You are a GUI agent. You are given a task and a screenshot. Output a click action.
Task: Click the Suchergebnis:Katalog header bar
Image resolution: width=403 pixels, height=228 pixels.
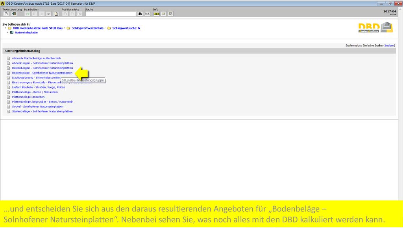(199, 51)
